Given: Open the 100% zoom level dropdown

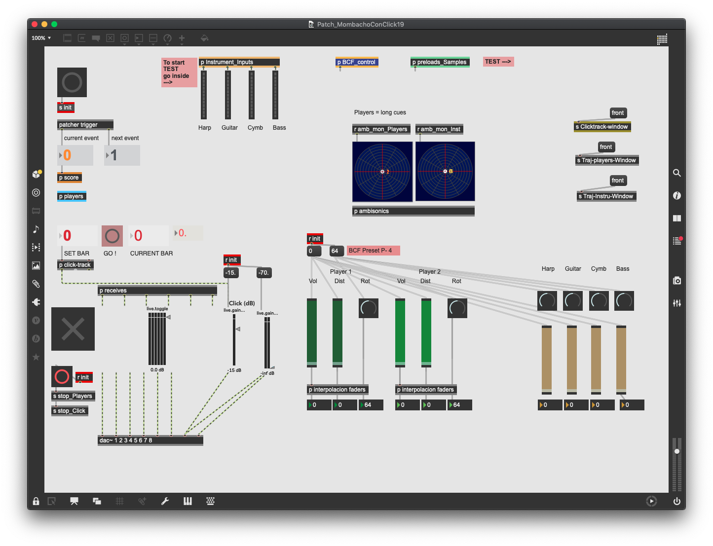Looking at the screenshot, I should click(x=40, y=37).
